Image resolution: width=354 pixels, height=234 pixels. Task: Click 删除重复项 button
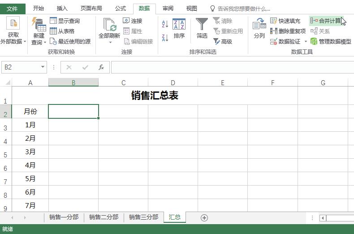pyautogui.click(x=288, y=31)
